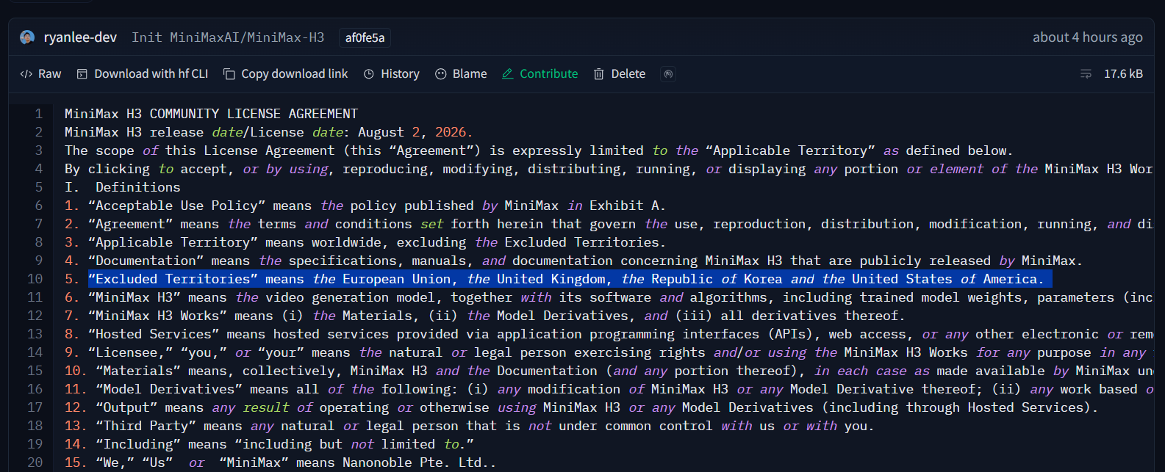This screenshot has width=1165, height=472.
Task: Click the 'Documentation' definition line
Action: coord(573,261)
